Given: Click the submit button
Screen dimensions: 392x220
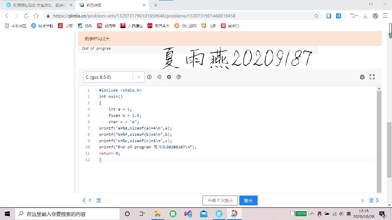Looking at the screenshot, I should 248,200.
